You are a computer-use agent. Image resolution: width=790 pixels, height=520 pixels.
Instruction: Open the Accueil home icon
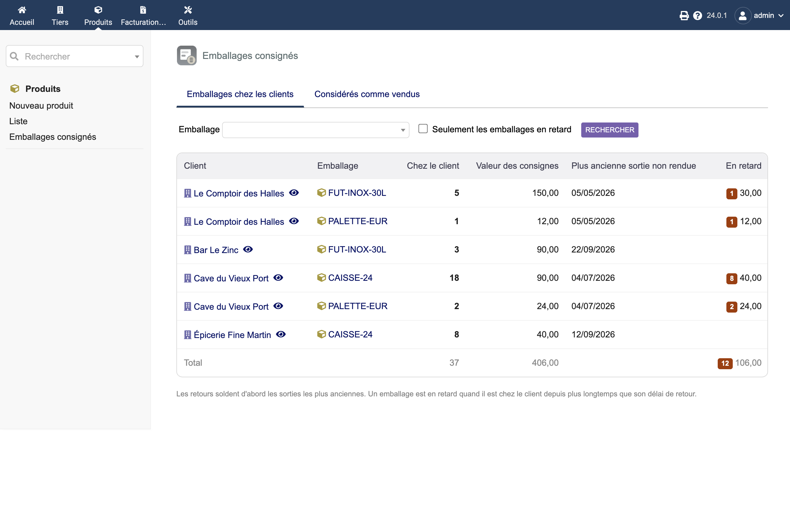point(22,10)
